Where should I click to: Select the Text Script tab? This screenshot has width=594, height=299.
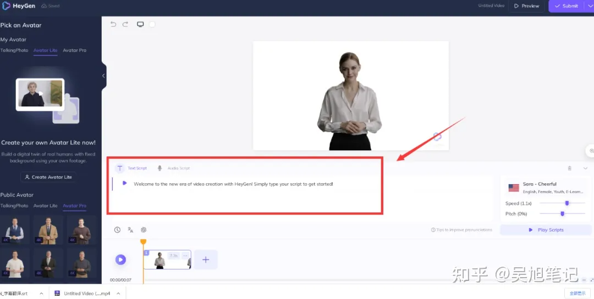tap(131, 168)
